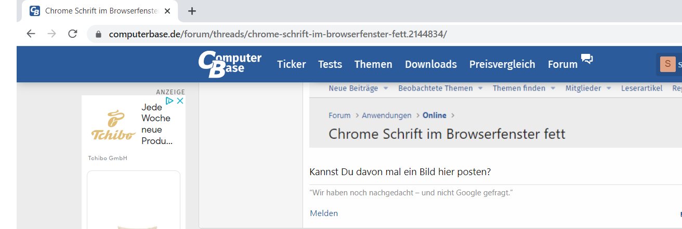Open the Preisvergleich menu item
This screenshot has height=229, width=682.
pyautogui.click(x=502, y=64)
